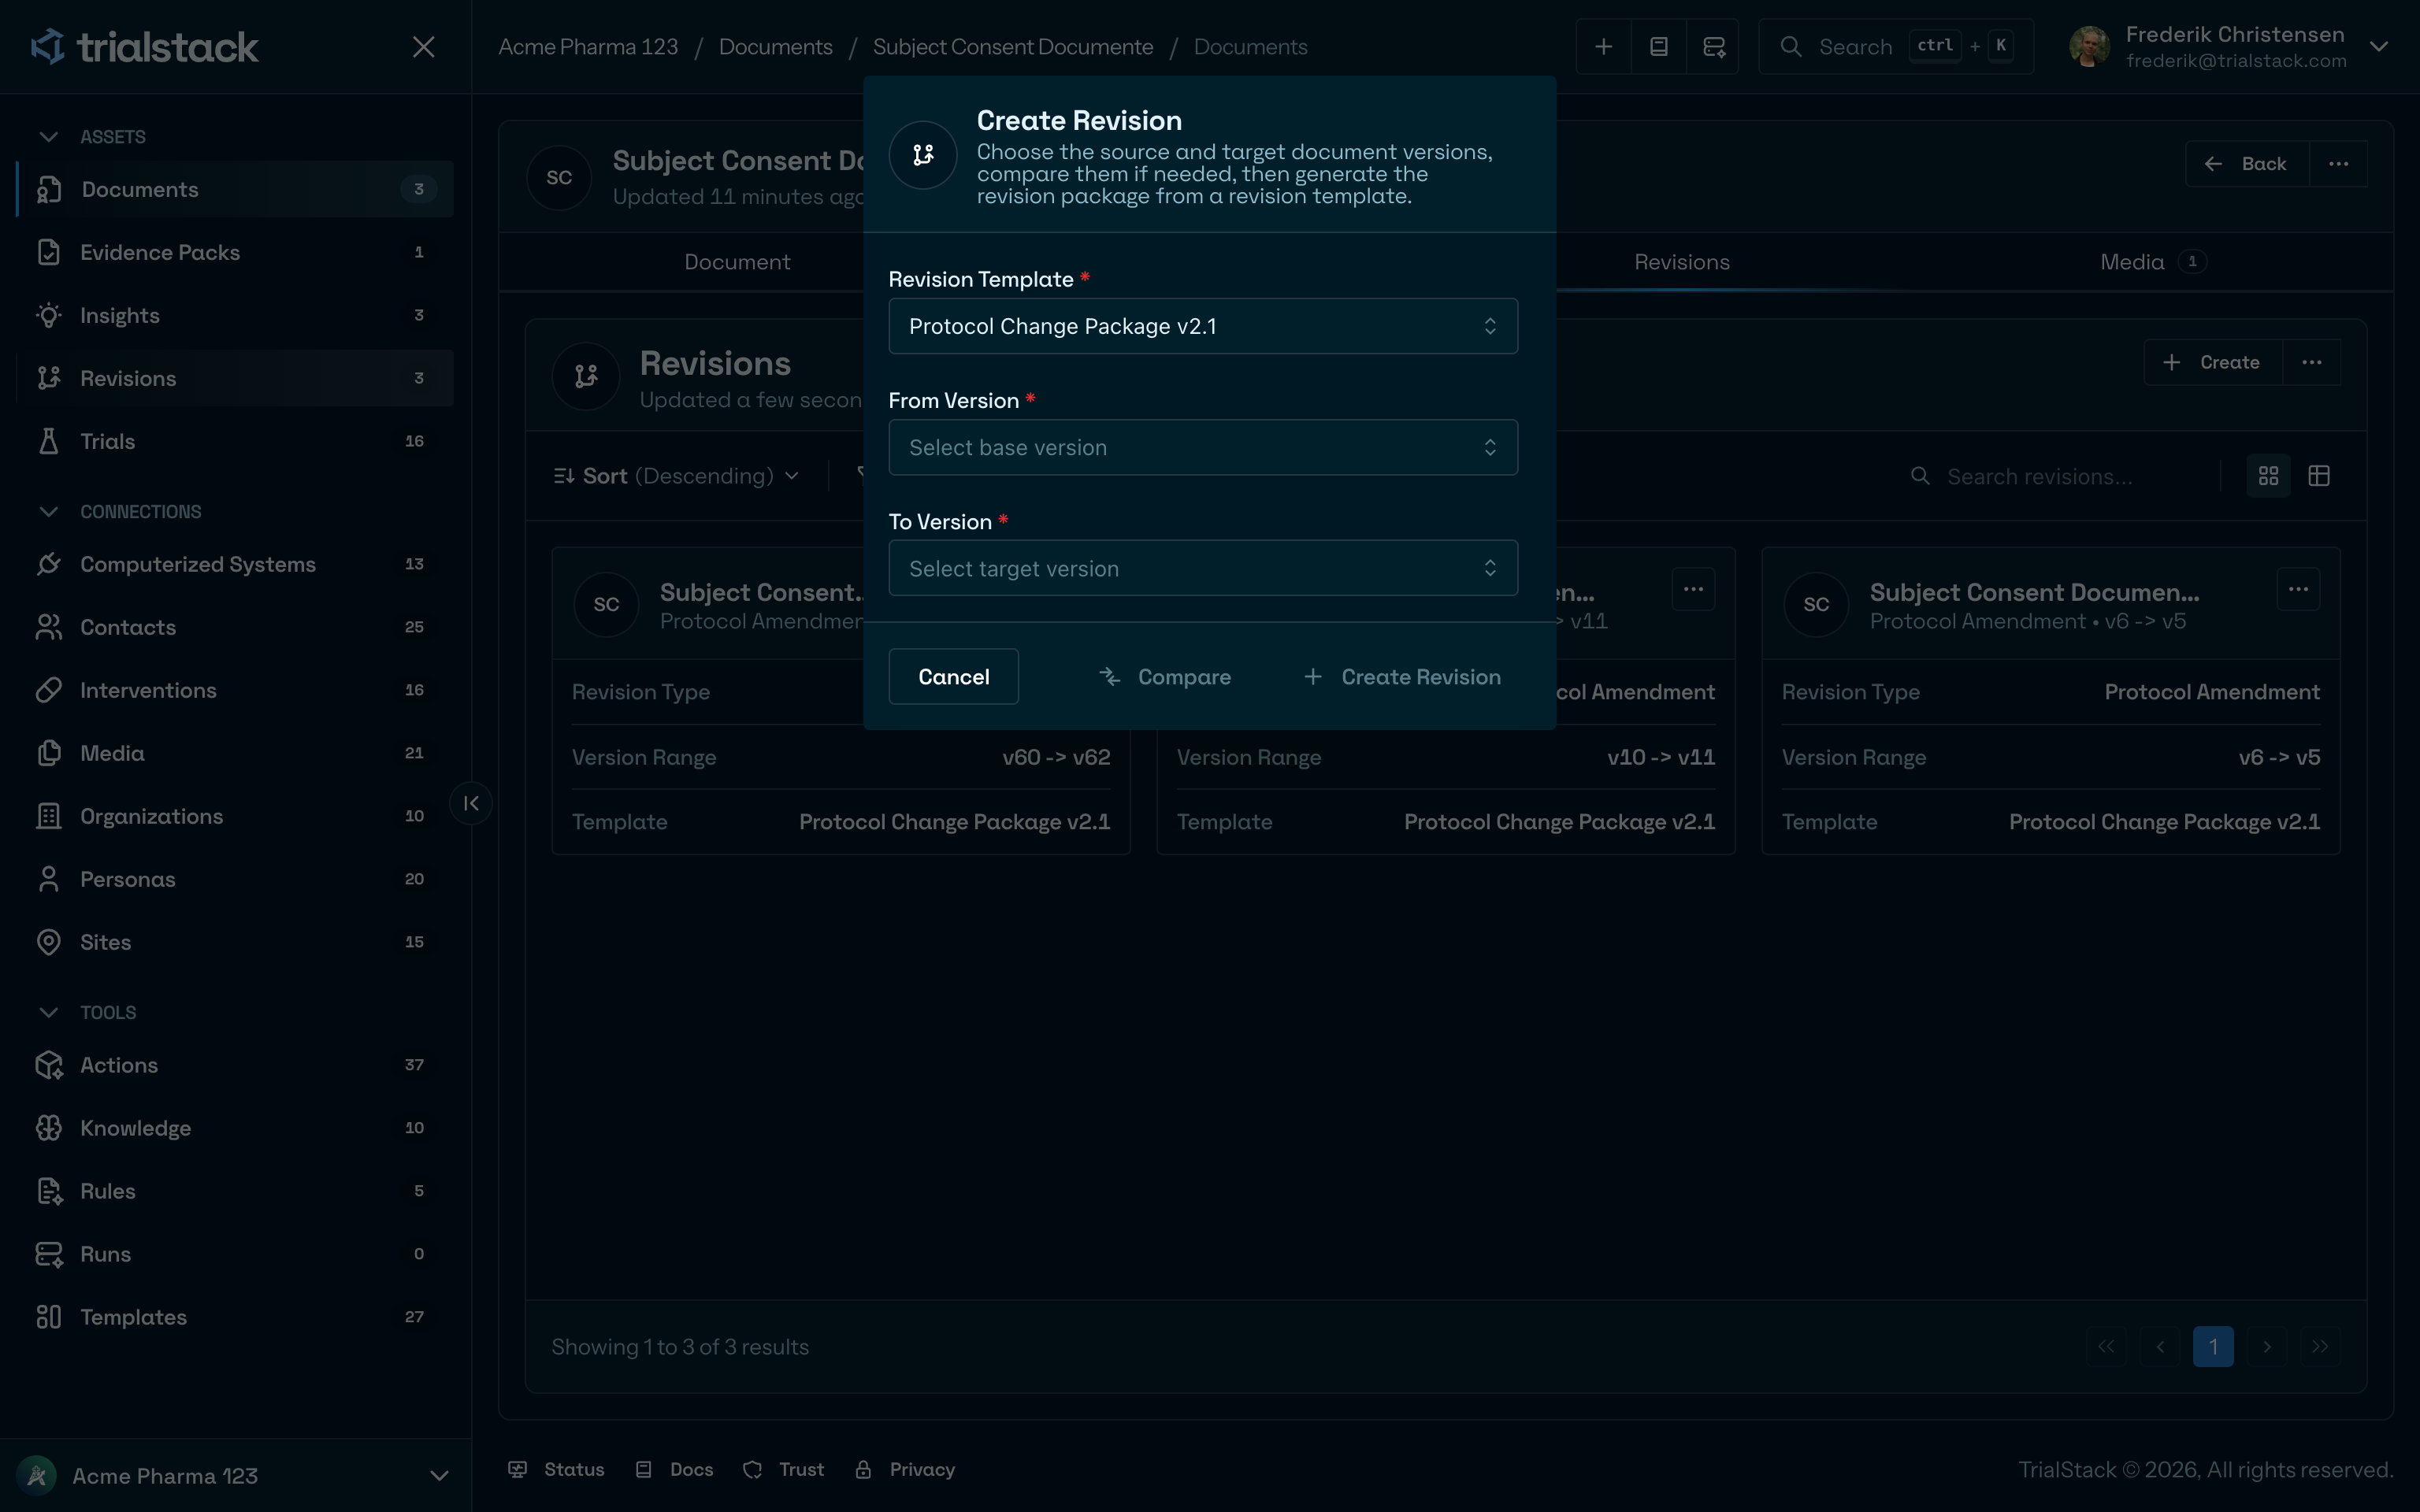Switch to the Media tab
This screenshot has height=1512, width=2420.
[2153, 262]
